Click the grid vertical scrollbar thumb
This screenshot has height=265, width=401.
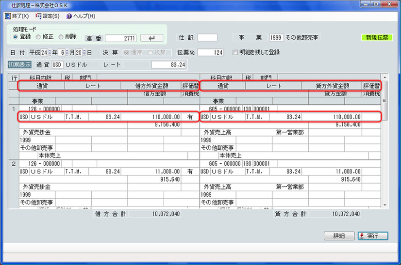[384, 101]
